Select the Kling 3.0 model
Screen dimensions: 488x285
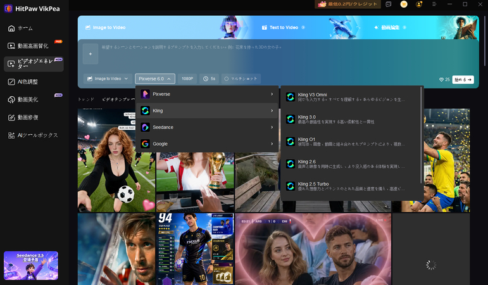351,119
